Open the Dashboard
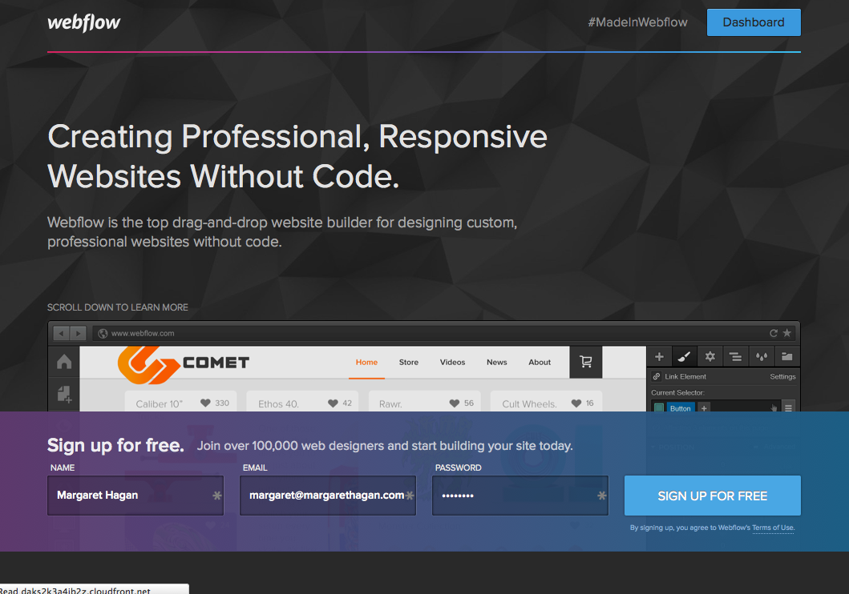849x594 pixels. [753, 22]
